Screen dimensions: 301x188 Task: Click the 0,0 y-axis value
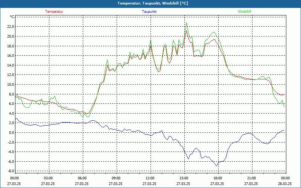tap(11, 133)
